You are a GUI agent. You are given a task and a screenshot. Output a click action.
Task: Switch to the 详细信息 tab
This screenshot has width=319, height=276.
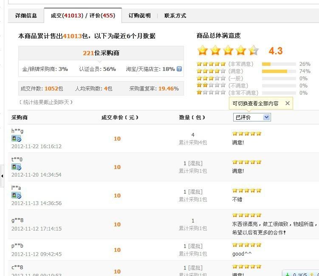coord(26,16)
